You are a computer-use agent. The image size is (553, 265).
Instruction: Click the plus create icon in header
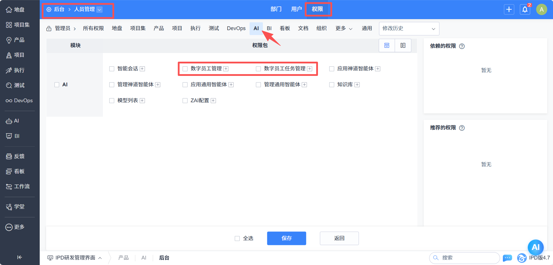tap(509, 10)
